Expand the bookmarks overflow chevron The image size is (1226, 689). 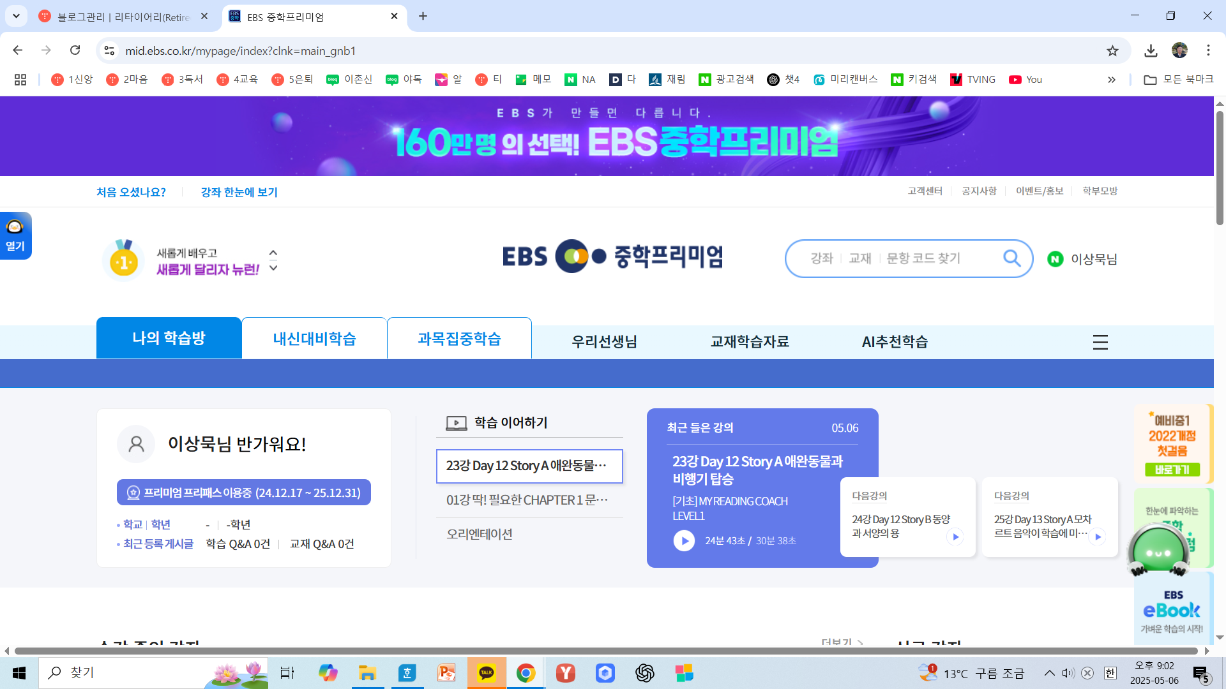[x=1112, y=79]
